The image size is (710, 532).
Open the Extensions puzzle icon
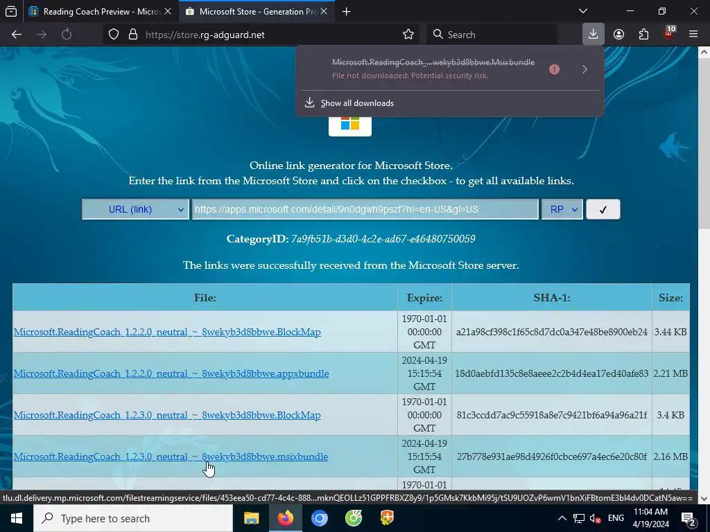coord(643,35)
